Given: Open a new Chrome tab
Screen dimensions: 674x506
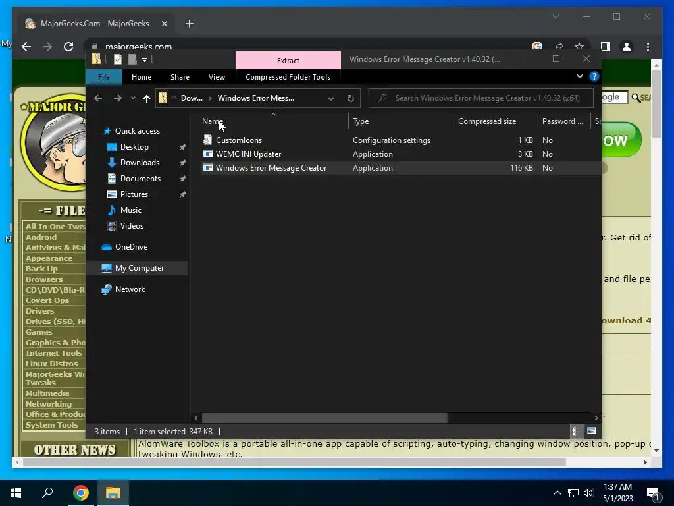Looking at the screenshot, I should (190, 24).
